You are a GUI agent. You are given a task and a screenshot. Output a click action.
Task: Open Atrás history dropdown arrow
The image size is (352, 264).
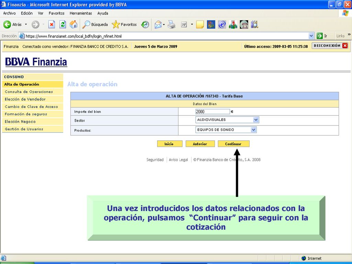(x=26, y=24)
